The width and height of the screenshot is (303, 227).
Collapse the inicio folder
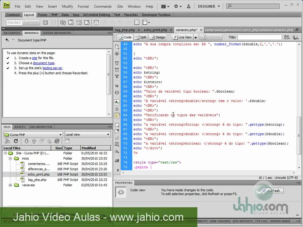click(x=10, y=159)
